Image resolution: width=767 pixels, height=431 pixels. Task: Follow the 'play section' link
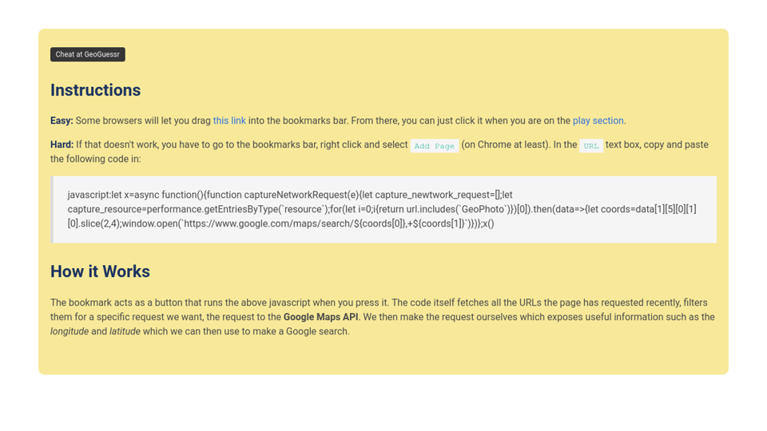point(598,121)
